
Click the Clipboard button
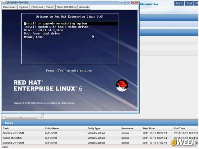point(37,7)
